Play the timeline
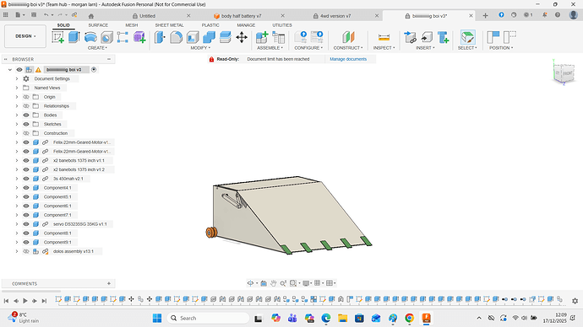 pos(25,301)
